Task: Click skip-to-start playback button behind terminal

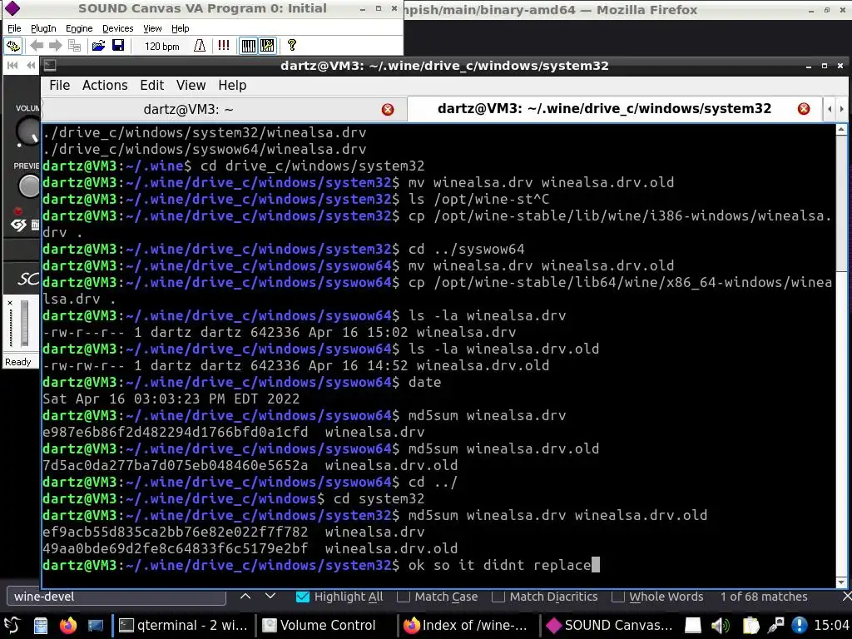Action: point(12,66)
